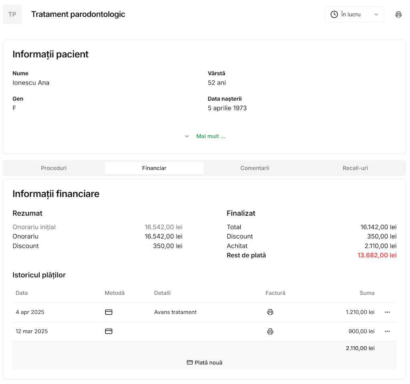The width and height of the screenshot is (410, 384).
Task: Click the Data column header
Action: pos(22,293)
